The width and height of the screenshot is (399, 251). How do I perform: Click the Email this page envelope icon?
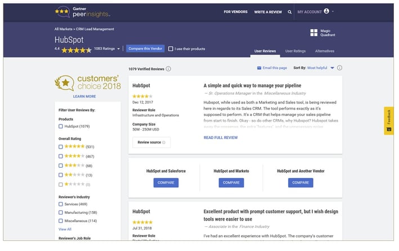coord(259,68)
